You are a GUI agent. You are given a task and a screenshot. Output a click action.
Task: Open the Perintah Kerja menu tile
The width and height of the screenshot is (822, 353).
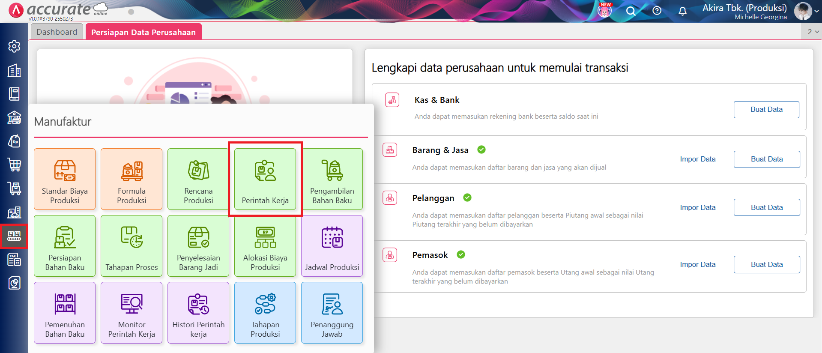click(x=265, y=179)
